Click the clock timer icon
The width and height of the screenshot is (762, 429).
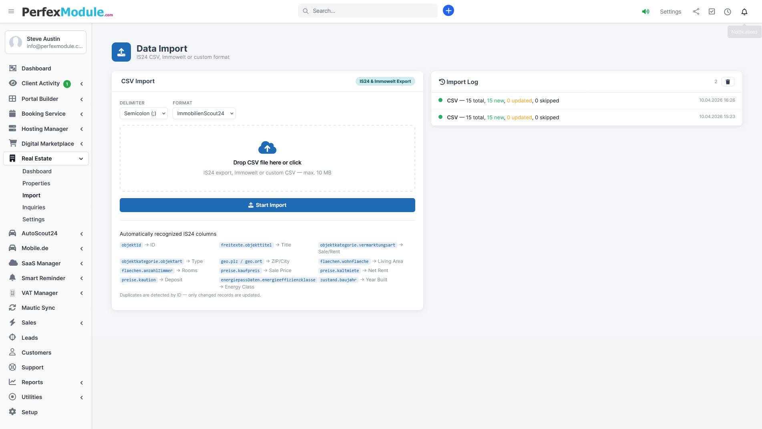pyautogui.click(x=727, y=12)
